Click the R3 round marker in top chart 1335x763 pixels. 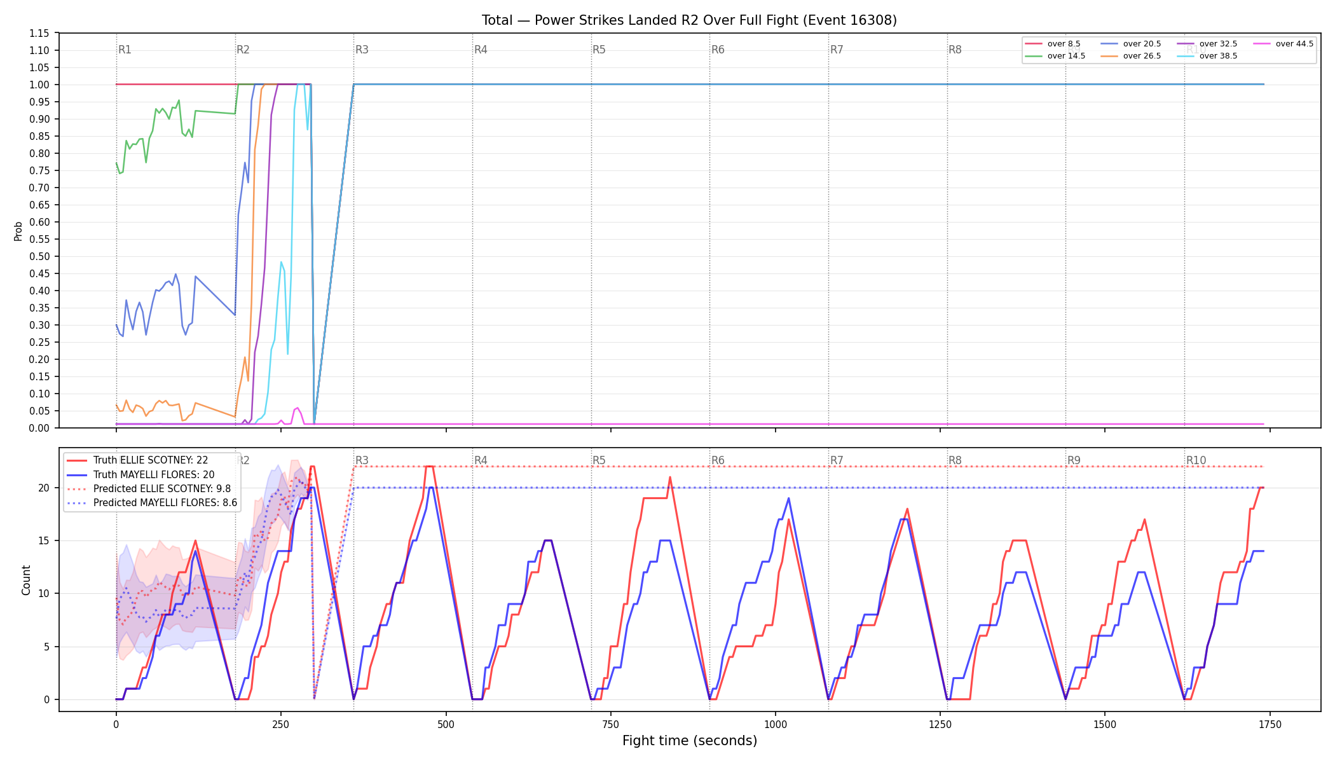(362, 50)
